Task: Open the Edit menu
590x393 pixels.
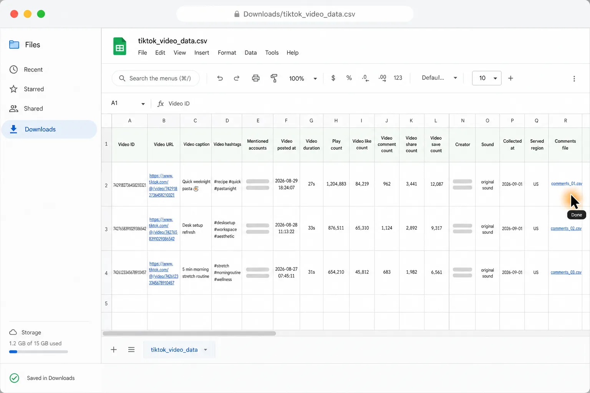Action: point(160,53)
